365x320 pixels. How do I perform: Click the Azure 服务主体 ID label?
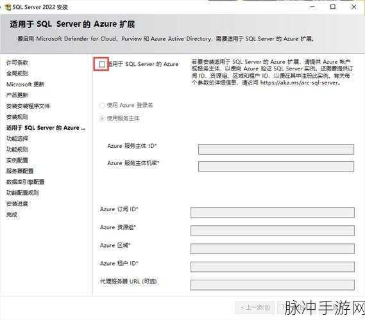(132, 146)
